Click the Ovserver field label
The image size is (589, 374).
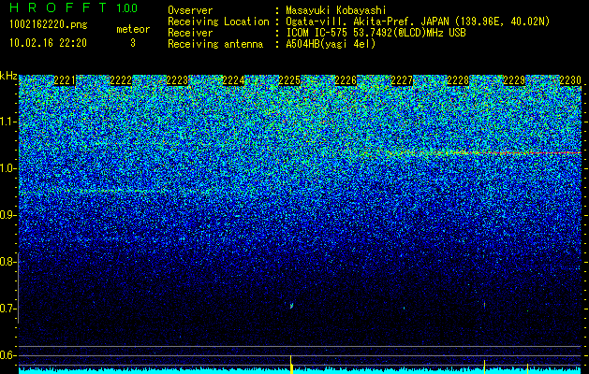click(x=190, y=10)
